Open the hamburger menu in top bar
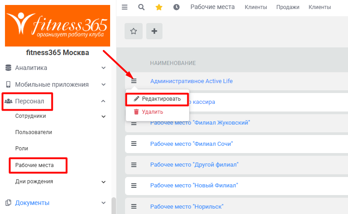 pyautogui.click(x=125, y=7)
